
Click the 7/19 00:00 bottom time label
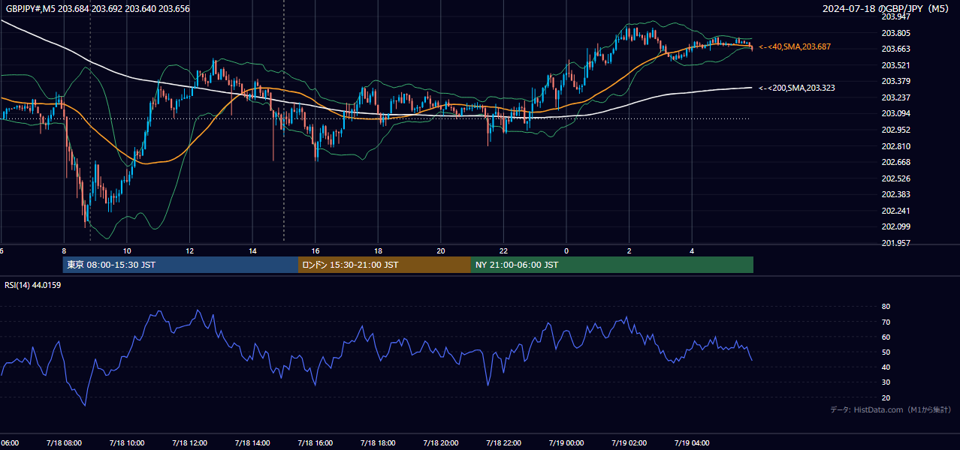coord(566,442)
